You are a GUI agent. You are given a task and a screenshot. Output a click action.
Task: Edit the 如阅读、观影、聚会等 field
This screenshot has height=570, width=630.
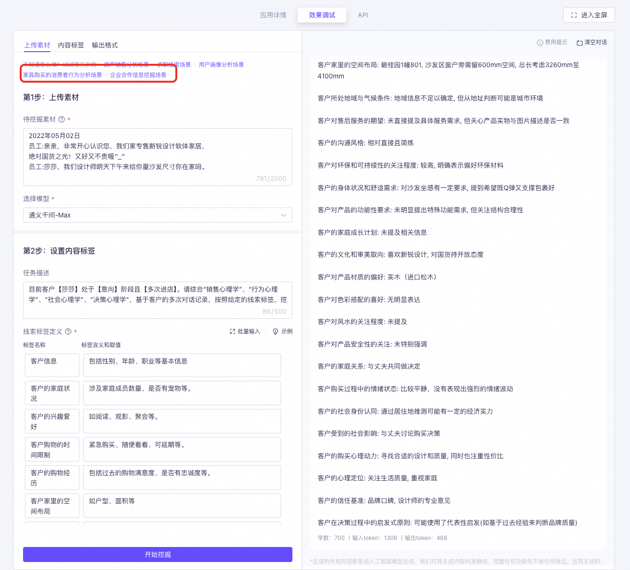182,421
